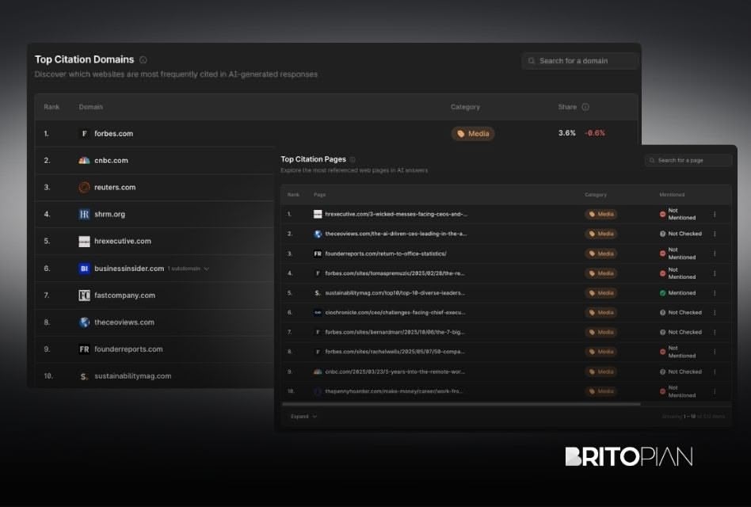This screenshot has height=507, width=751.
Task: Open the Expand dropdown below the pages table
Action: click(x=303, y=416)
